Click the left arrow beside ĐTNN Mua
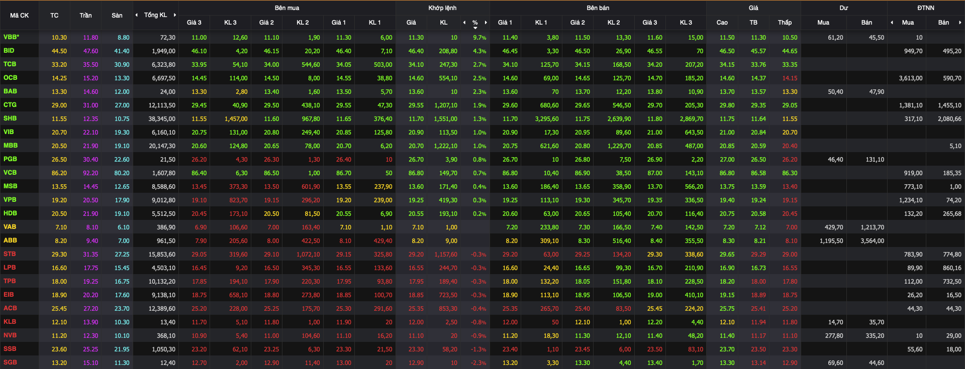Viewport: 965px width, 369px height. pyautogui.click(x=892, y=23)
